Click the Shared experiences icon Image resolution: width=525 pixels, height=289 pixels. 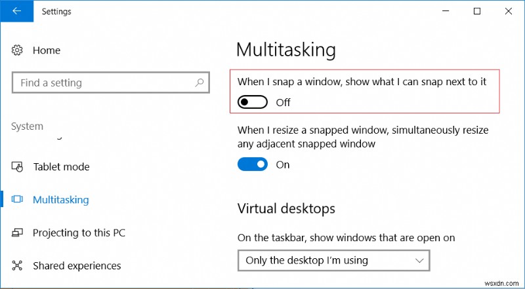point(18,266)
